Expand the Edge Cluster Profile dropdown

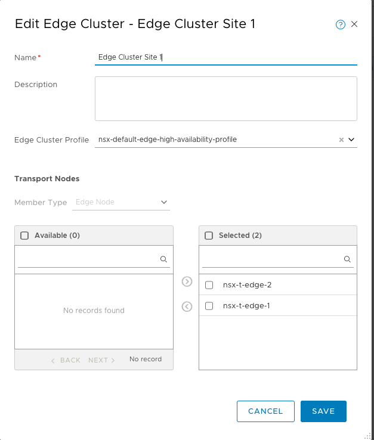click(351, 140)
